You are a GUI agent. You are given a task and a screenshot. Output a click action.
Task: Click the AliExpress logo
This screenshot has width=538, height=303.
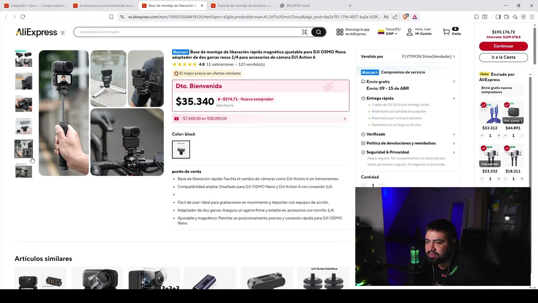point(36,32)
